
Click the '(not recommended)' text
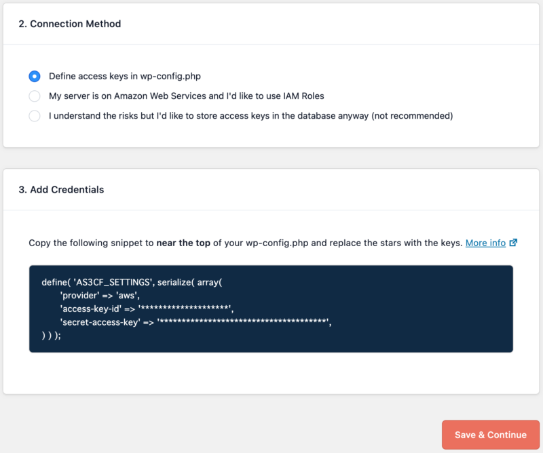pos(412,115)
